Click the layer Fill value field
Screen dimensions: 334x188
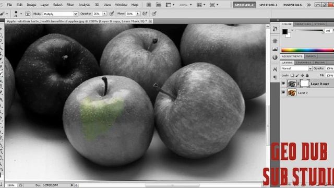click(x=329, y=75)
